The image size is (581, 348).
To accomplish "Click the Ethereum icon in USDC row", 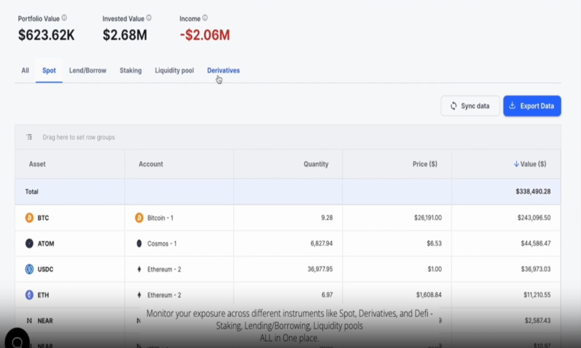I will [x=139, y=269].
